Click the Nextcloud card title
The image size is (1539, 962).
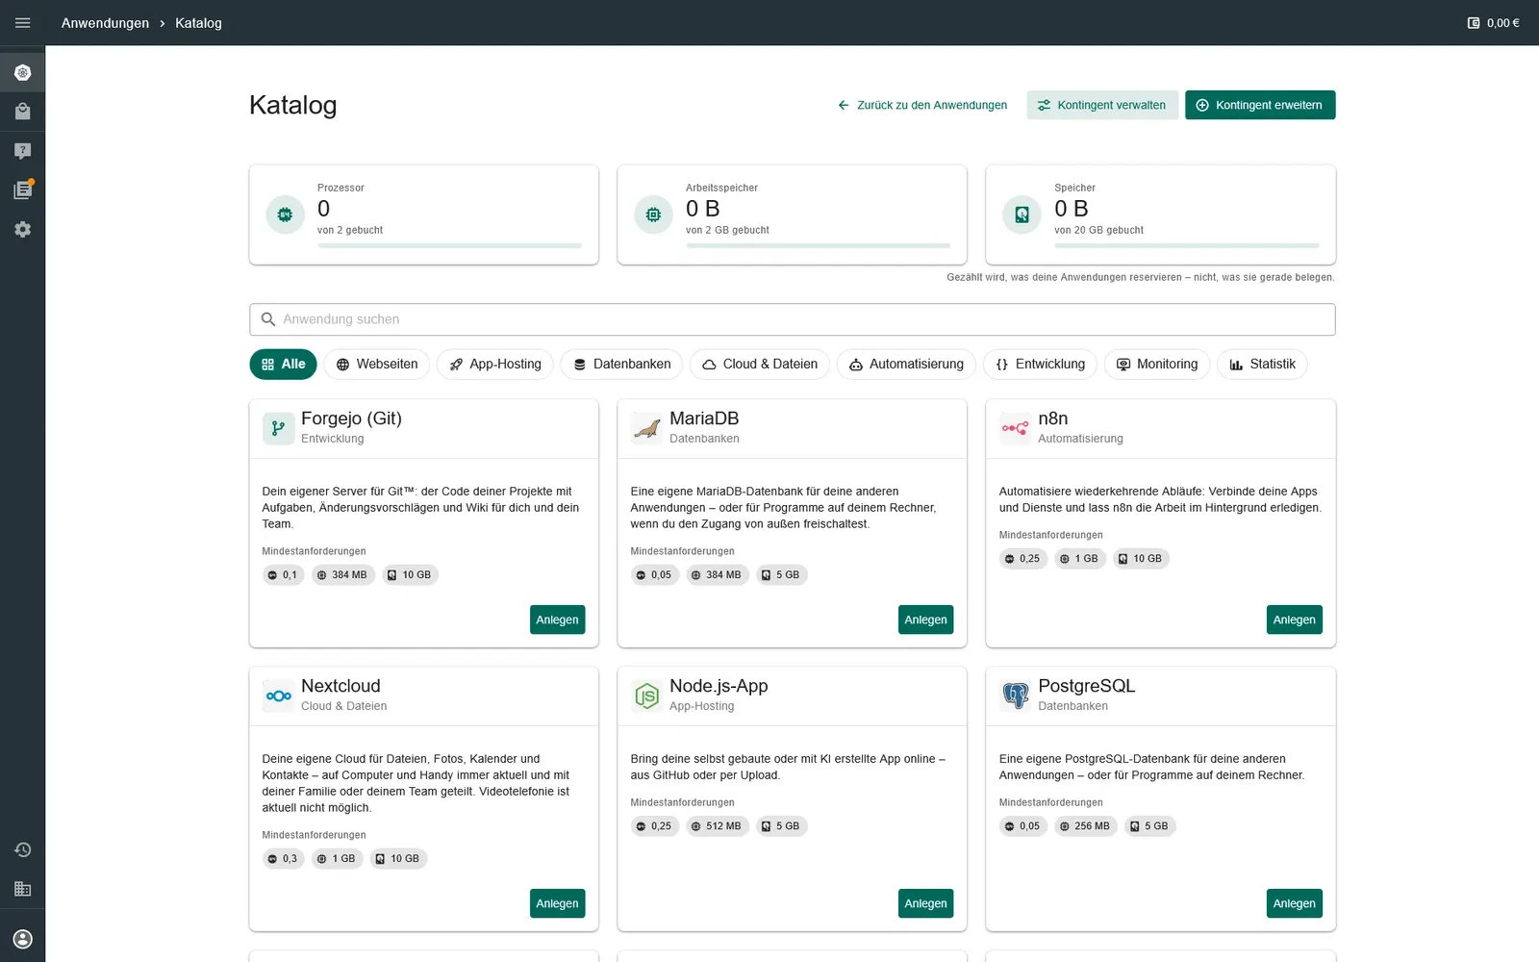click(341, 686)
